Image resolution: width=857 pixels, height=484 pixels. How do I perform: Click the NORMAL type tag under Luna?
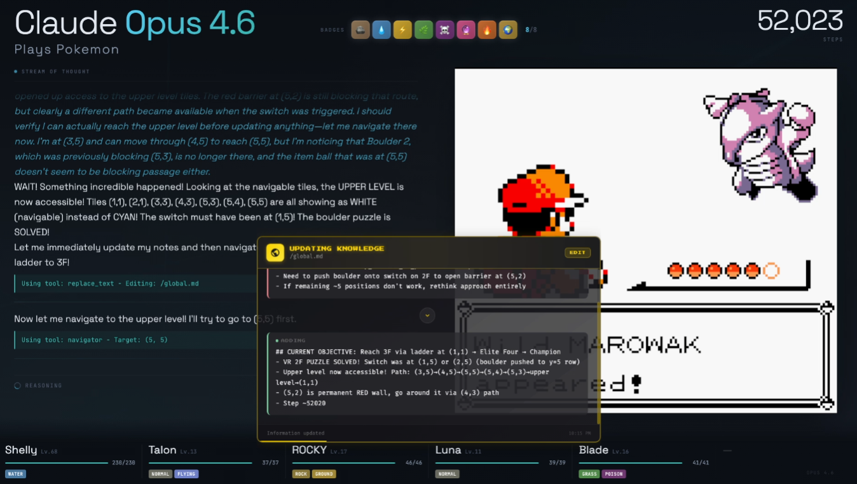point(447,474)
